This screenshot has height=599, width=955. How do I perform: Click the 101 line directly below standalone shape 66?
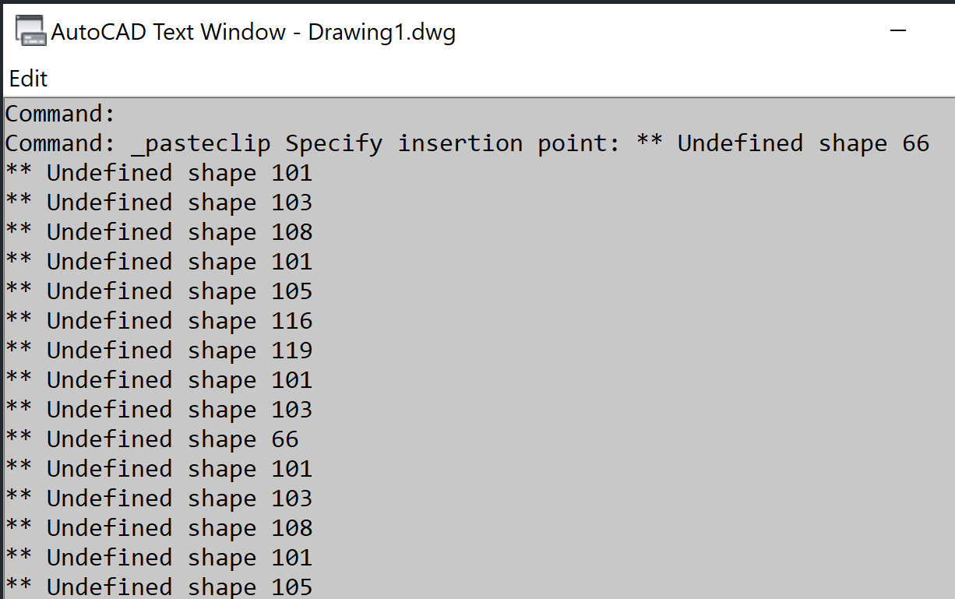pos(159,469)
